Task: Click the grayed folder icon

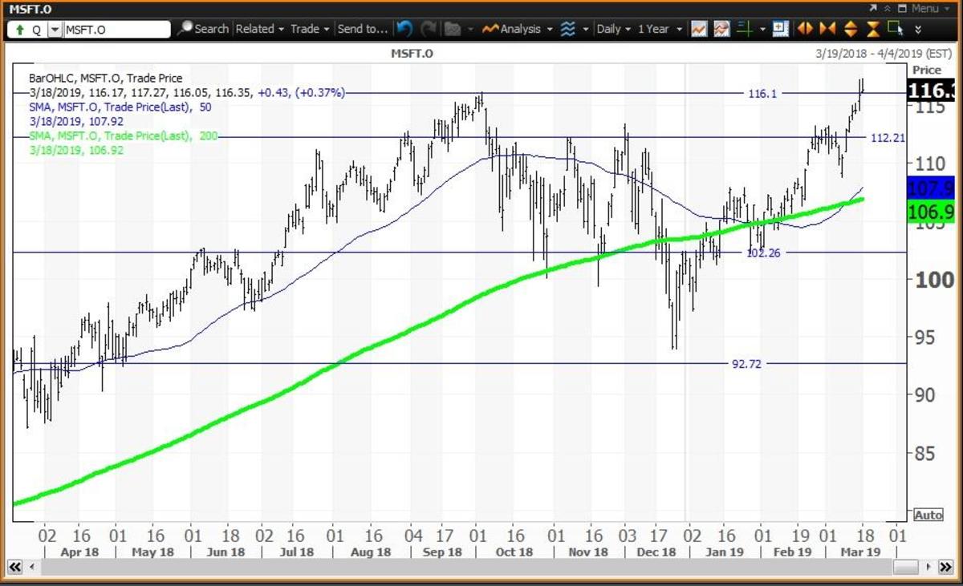Action: pyautogui.click(x=453, y=29)
